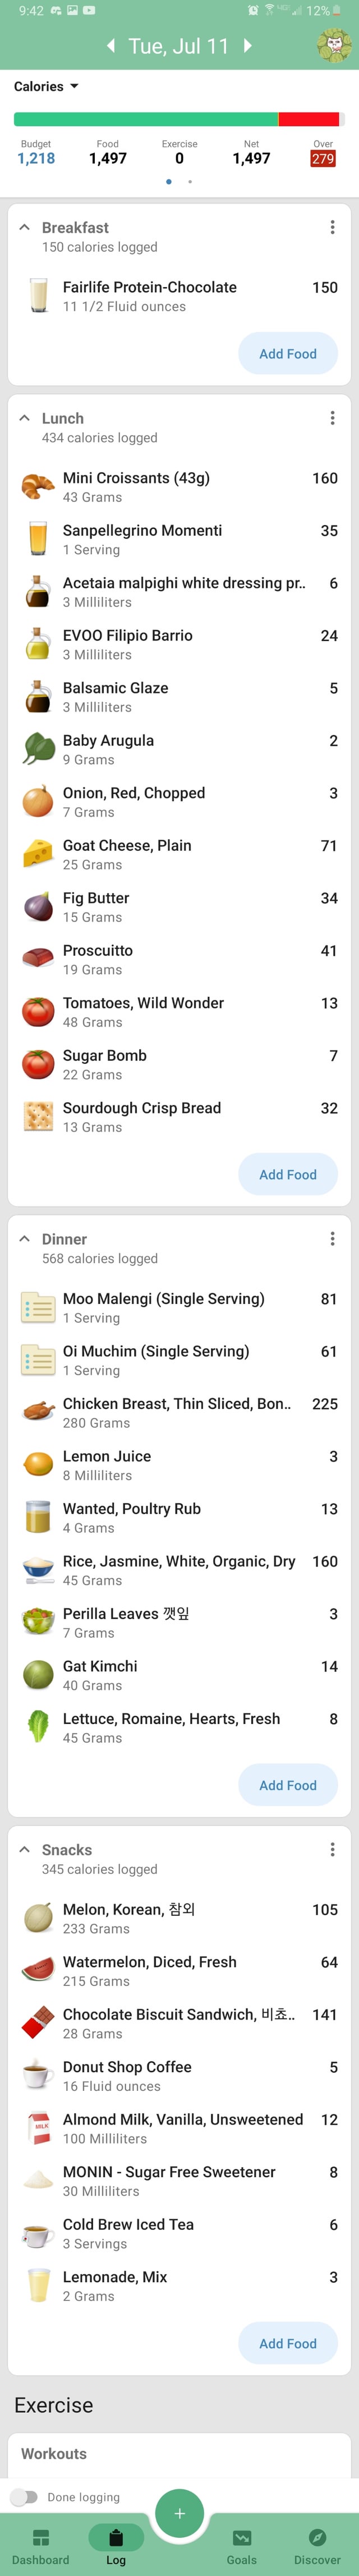Screen dimensions: 359x2576
Task: Click the calorie budget progress bar
Action: click(x=176, y=120)
